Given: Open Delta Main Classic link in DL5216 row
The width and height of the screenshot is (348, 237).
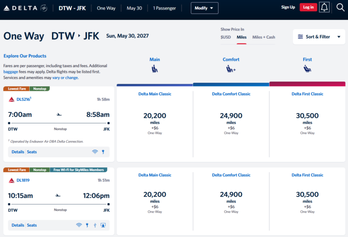Looking at the screenshot, I should pyautogui.click(x=155, y=94).
